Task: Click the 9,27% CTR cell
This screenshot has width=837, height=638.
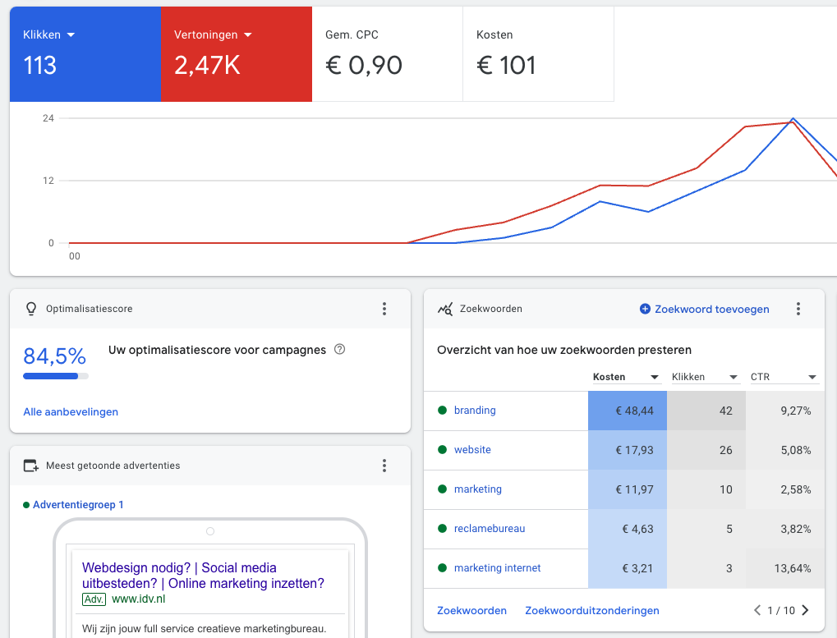Action: point(785,411)
